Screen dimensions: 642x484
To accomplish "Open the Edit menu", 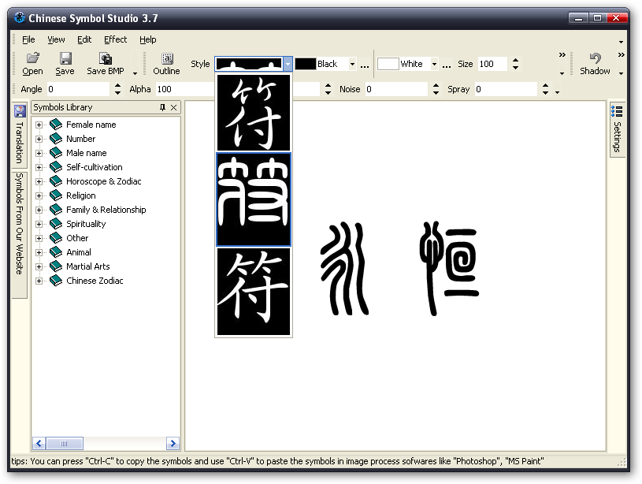I will pos(84,39).
